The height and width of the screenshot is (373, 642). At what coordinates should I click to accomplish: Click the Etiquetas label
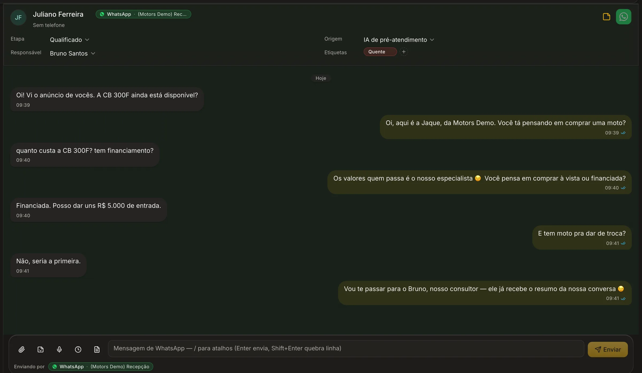335,52
